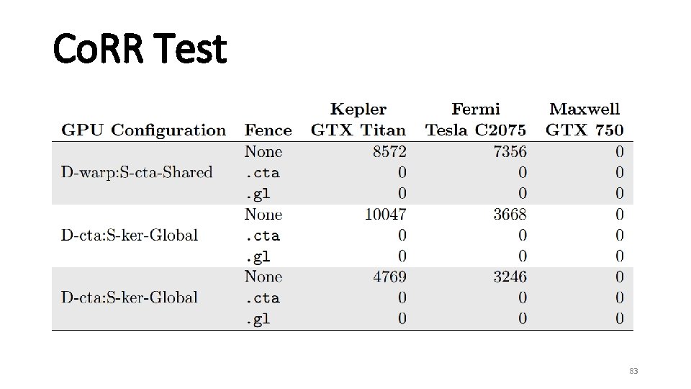Click the Maxwell GTX 750 header

click(x=584, y=120)
